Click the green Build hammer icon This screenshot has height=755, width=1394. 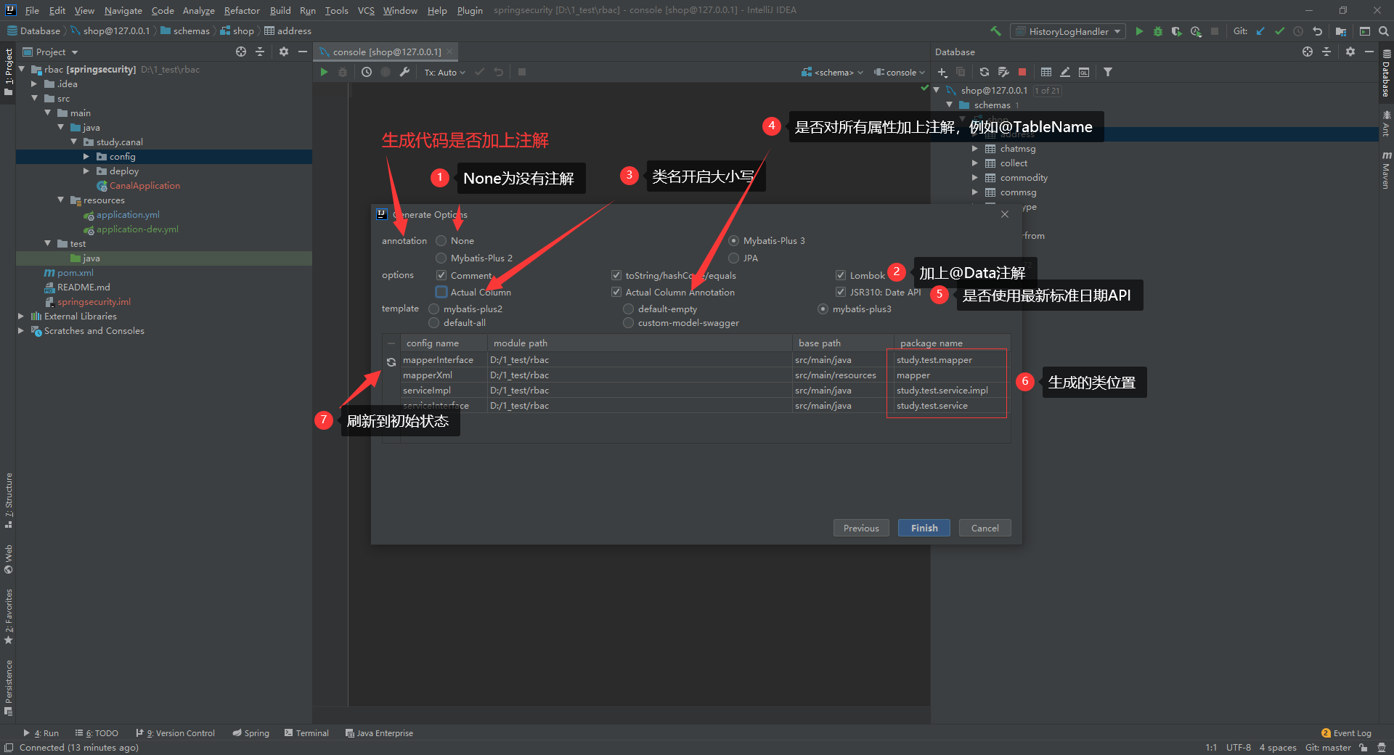coord(995,31)
